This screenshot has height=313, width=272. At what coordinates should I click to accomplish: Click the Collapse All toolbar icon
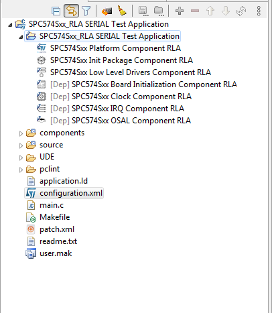[56, 11]
